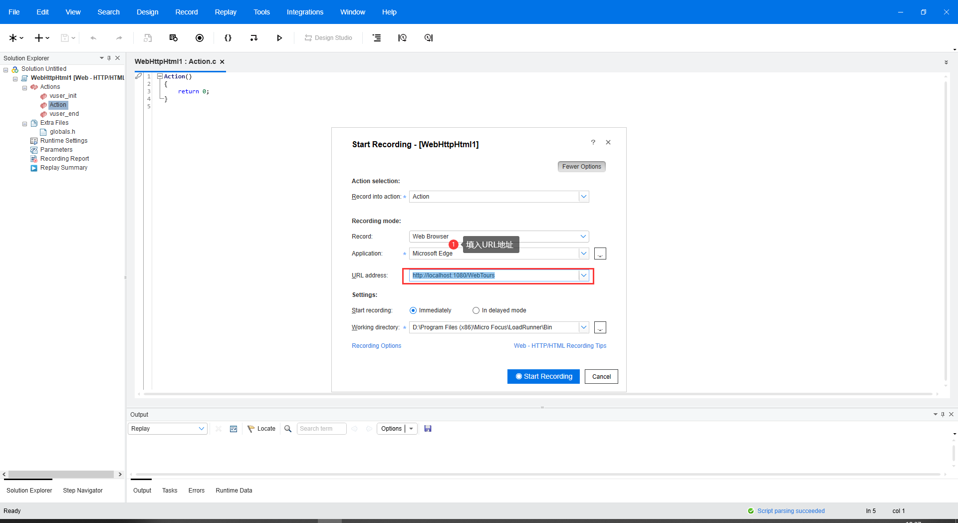Open Runtime Settings in Solution Explorer
Viewport: 958px width, 523px height.
coord(64,141)
